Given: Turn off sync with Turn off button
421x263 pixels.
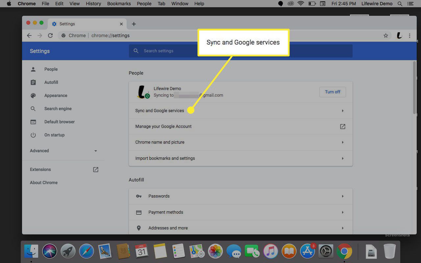Looking at the screenshot, I should [333, 92].
